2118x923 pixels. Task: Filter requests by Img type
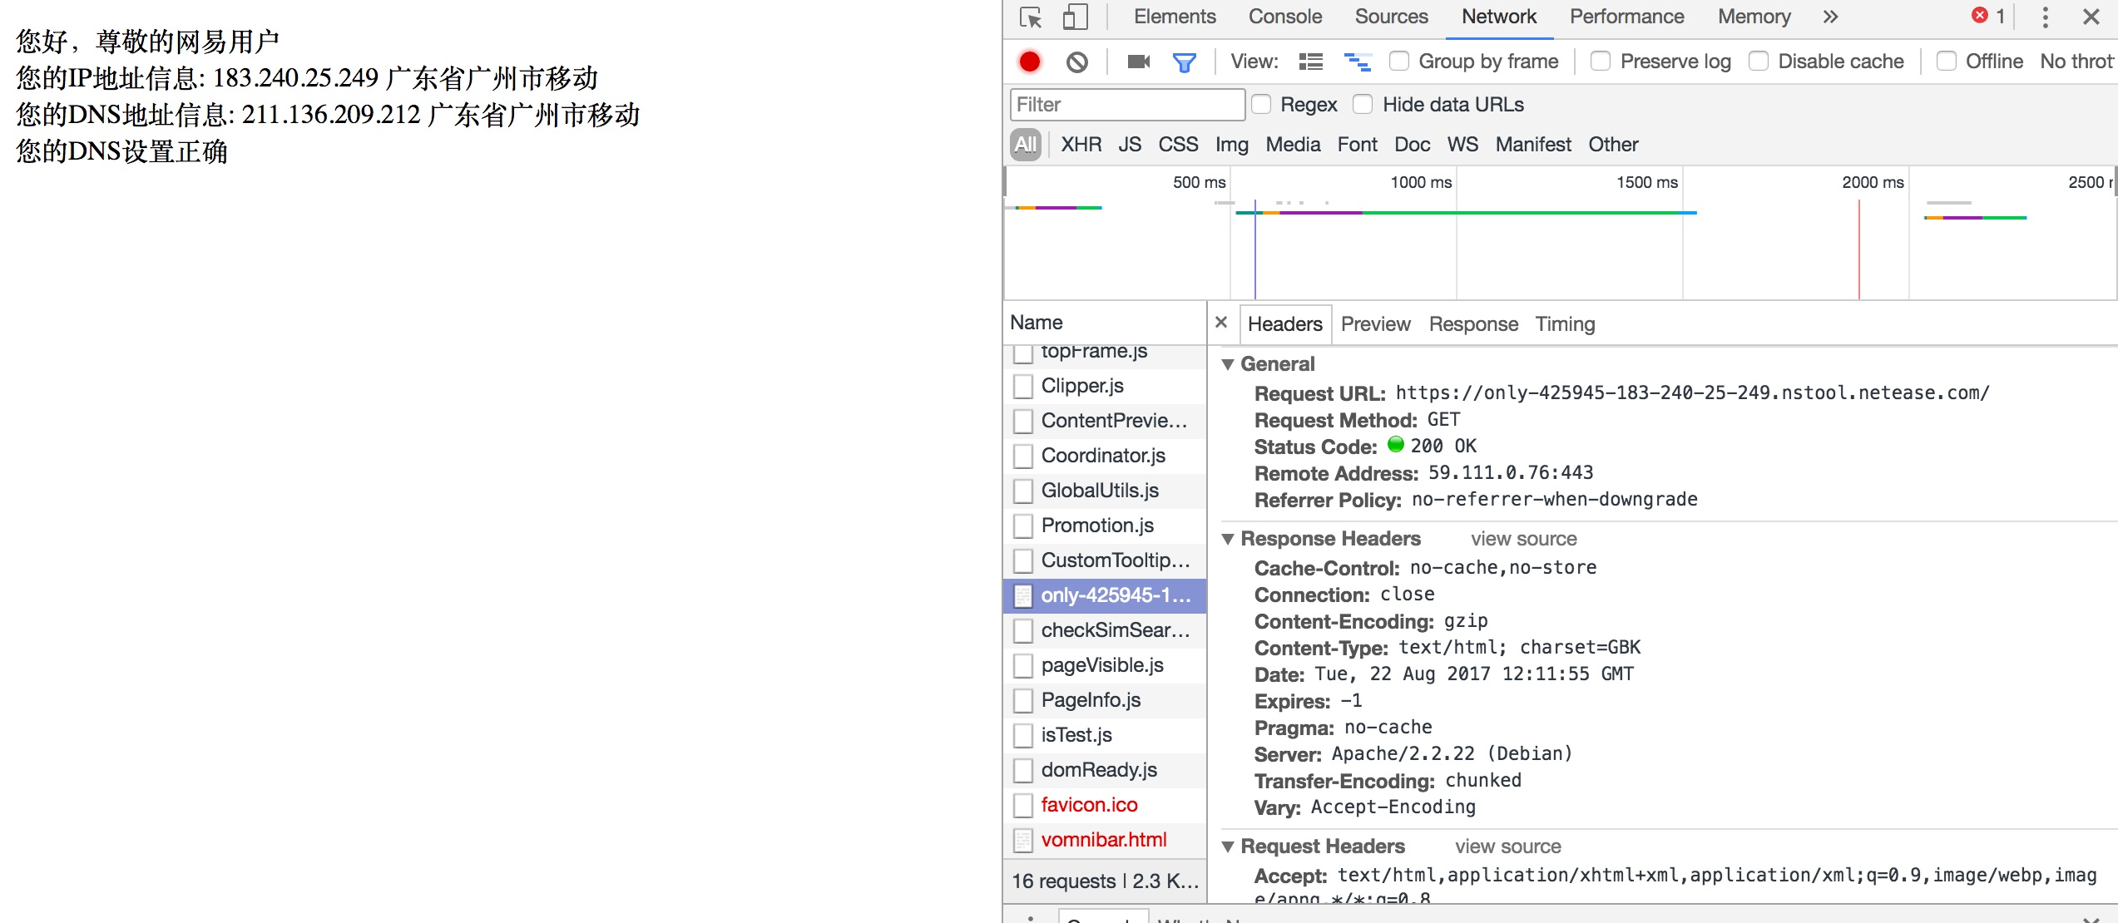(x=1232, y=145)
